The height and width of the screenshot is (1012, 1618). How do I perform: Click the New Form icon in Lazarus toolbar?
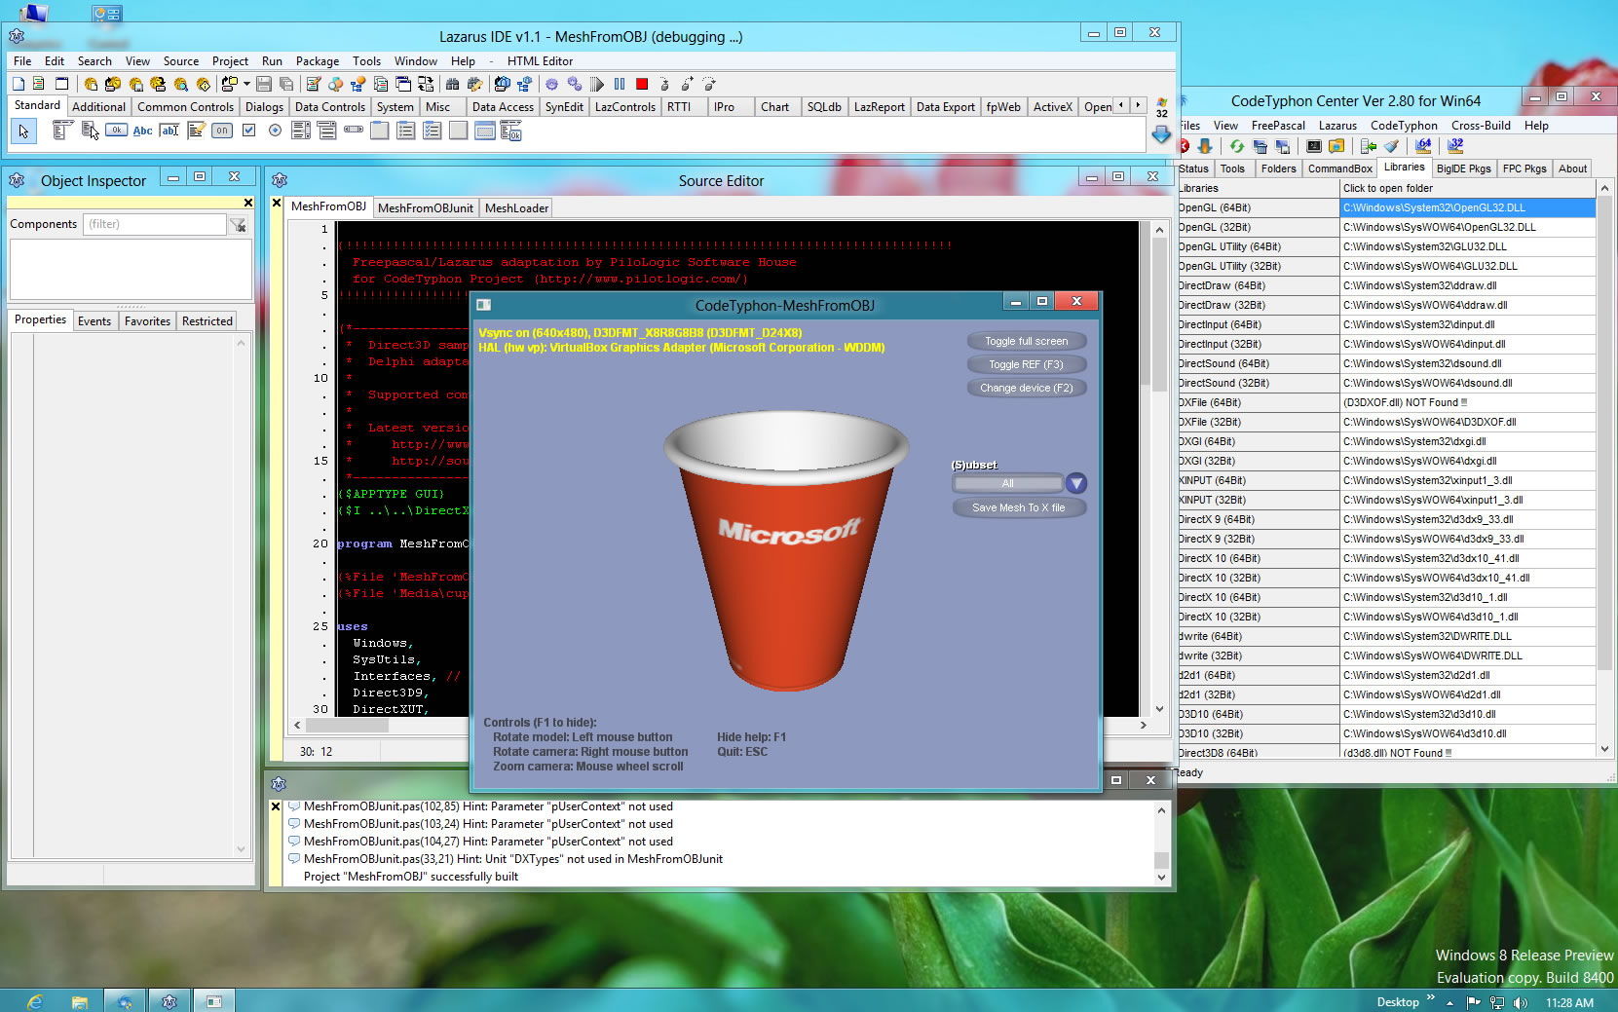click(62, 84)
